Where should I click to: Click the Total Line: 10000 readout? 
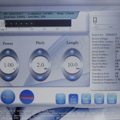pyautogui.click(x=14, y=17)
